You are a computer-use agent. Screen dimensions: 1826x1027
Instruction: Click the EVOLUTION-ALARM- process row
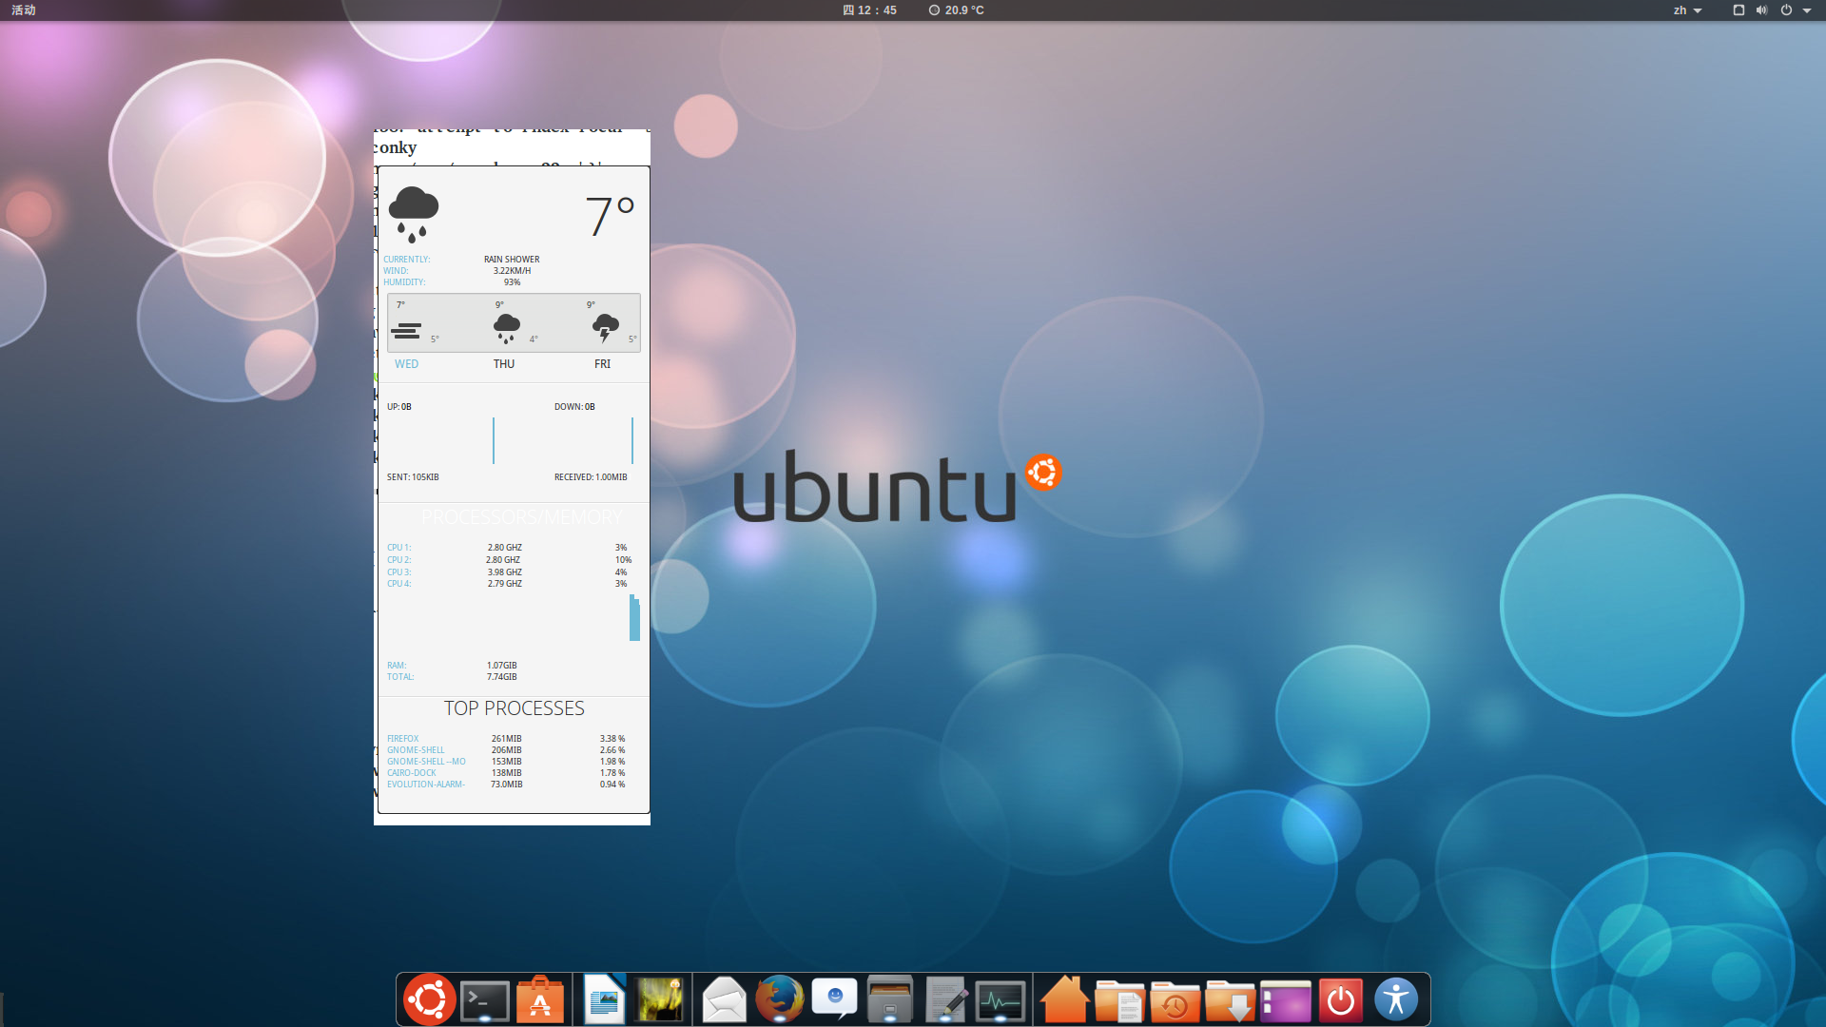[506, 785]
